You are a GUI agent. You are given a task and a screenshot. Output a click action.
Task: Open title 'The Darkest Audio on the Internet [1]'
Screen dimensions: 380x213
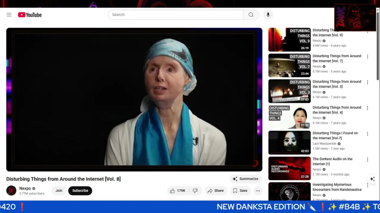click(x=332, y=161)
